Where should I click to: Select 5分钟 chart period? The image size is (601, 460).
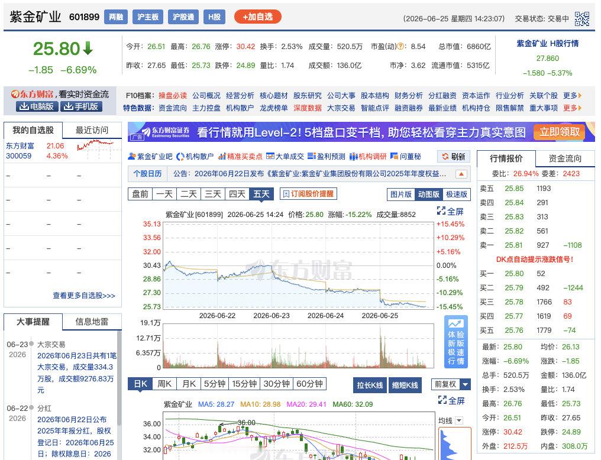[x=215, y=384]
